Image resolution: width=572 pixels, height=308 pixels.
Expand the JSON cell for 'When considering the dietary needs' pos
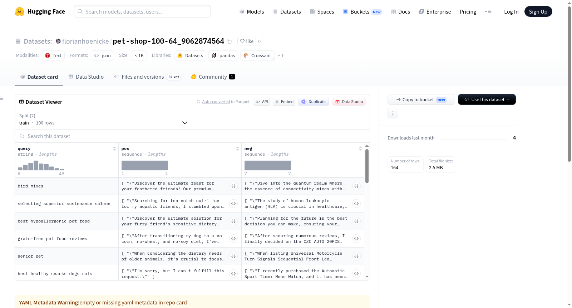[x=233, y=256]
